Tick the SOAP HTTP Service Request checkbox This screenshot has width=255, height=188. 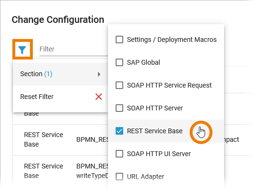119,85
